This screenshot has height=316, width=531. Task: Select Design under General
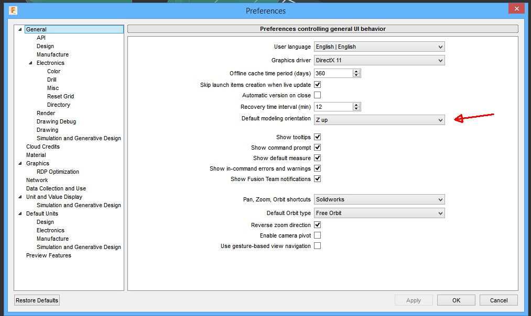click(45, 47)
